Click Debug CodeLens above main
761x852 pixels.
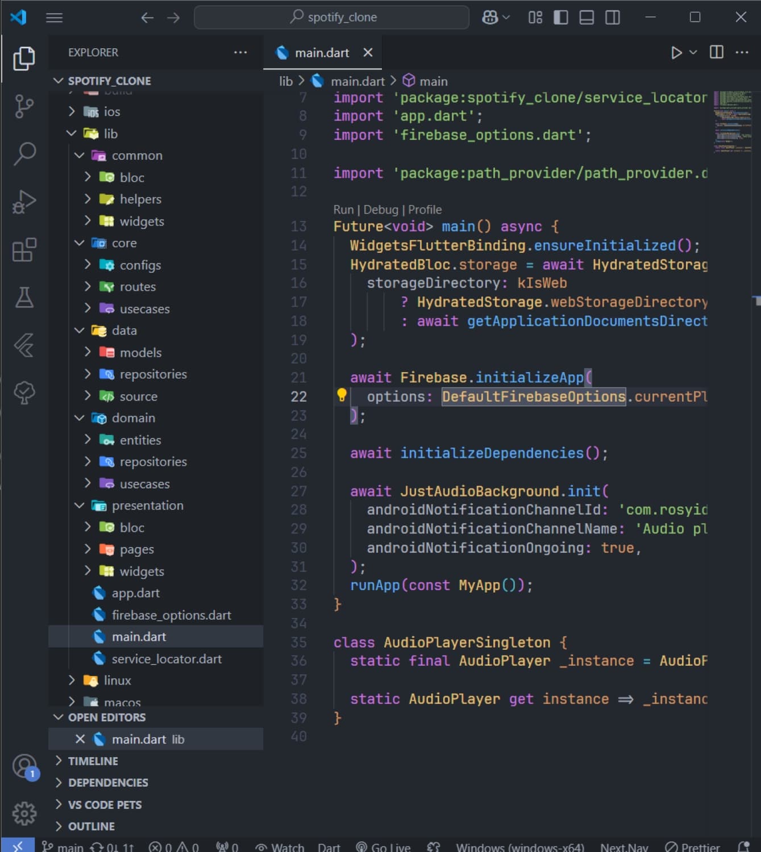click(380, 210)
